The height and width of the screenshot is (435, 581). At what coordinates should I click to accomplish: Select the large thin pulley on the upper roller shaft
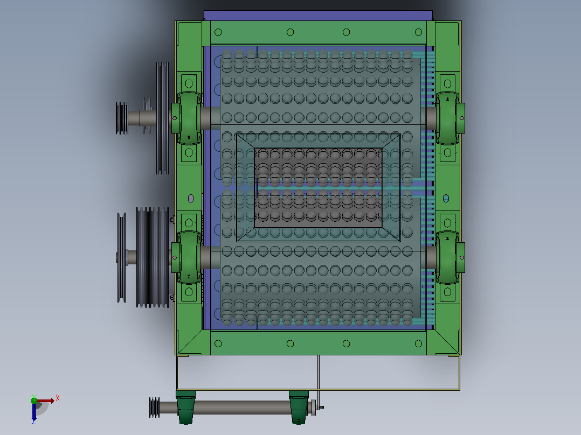pos(162,118)
